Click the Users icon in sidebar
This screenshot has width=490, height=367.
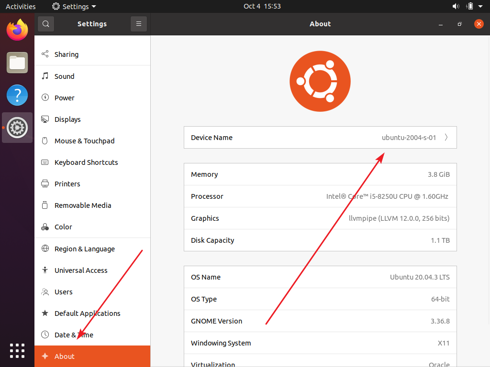pos(45,292)
